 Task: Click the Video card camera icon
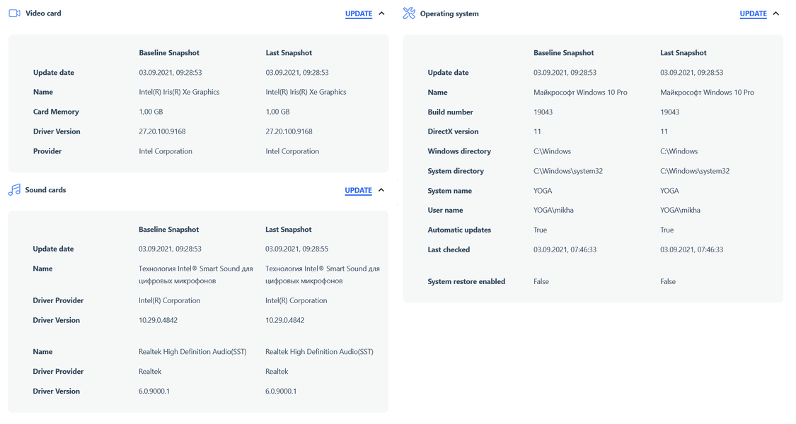14,13
